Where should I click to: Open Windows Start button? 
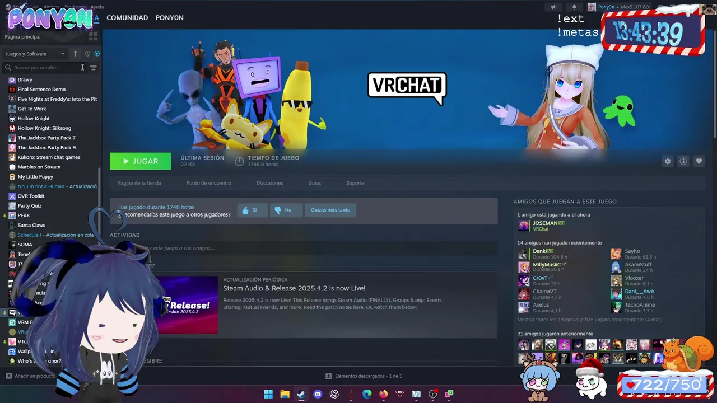pyautogui.click(x=268, y=394)
